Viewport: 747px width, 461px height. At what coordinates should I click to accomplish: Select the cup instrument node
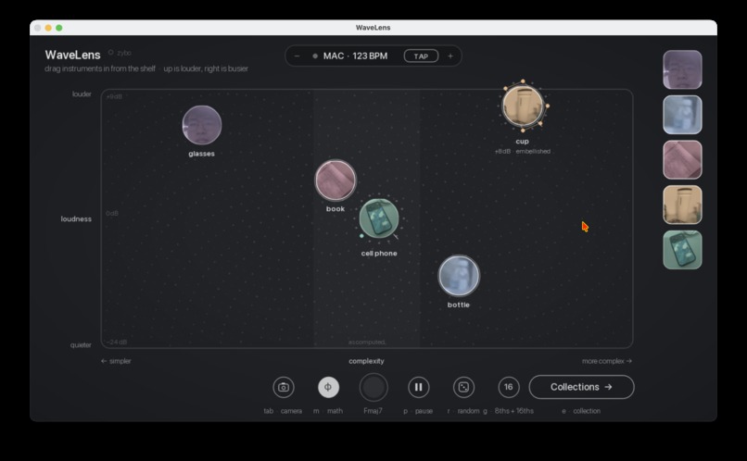pyautogui.click(x=523, y=106)
